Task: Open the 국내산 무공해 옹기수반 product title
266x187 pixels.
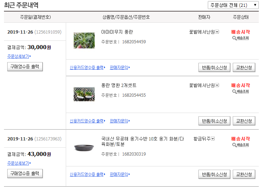Action: click(142, 142)
